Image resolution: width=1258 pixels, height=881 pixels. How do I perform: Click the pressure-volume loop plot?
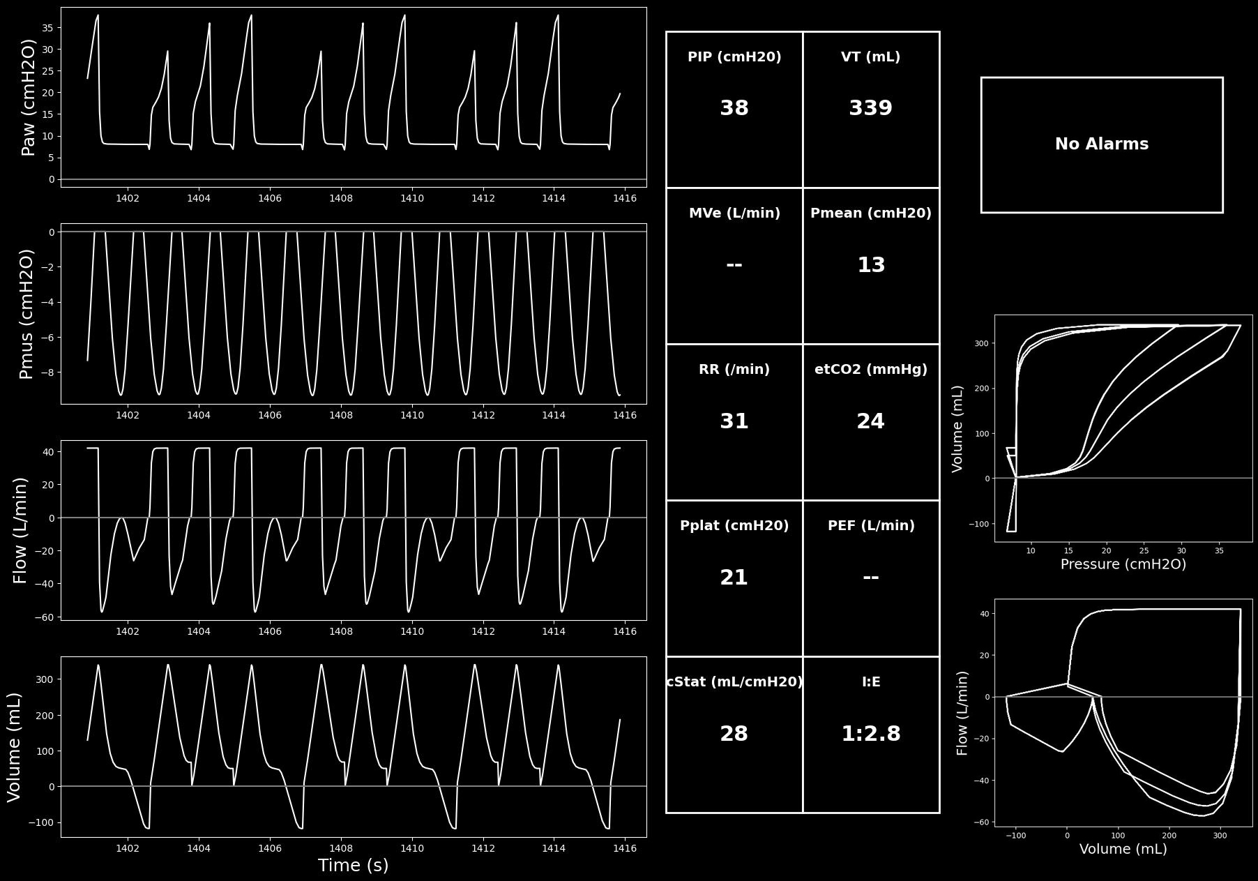click(x=1123, y=428)
